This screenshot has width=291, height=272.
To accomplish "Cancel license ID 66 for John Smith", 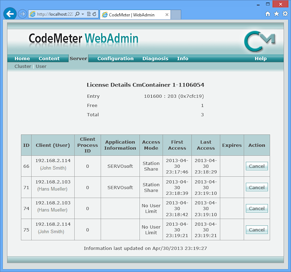I will click(257, 166).
